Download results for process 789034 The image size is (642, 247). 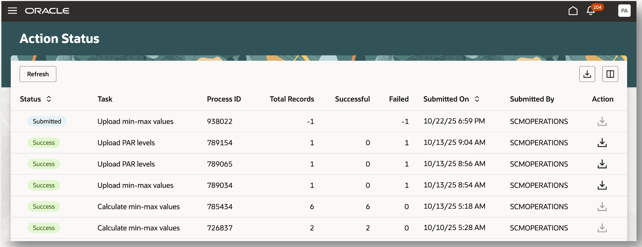click(x=602, y=185)
